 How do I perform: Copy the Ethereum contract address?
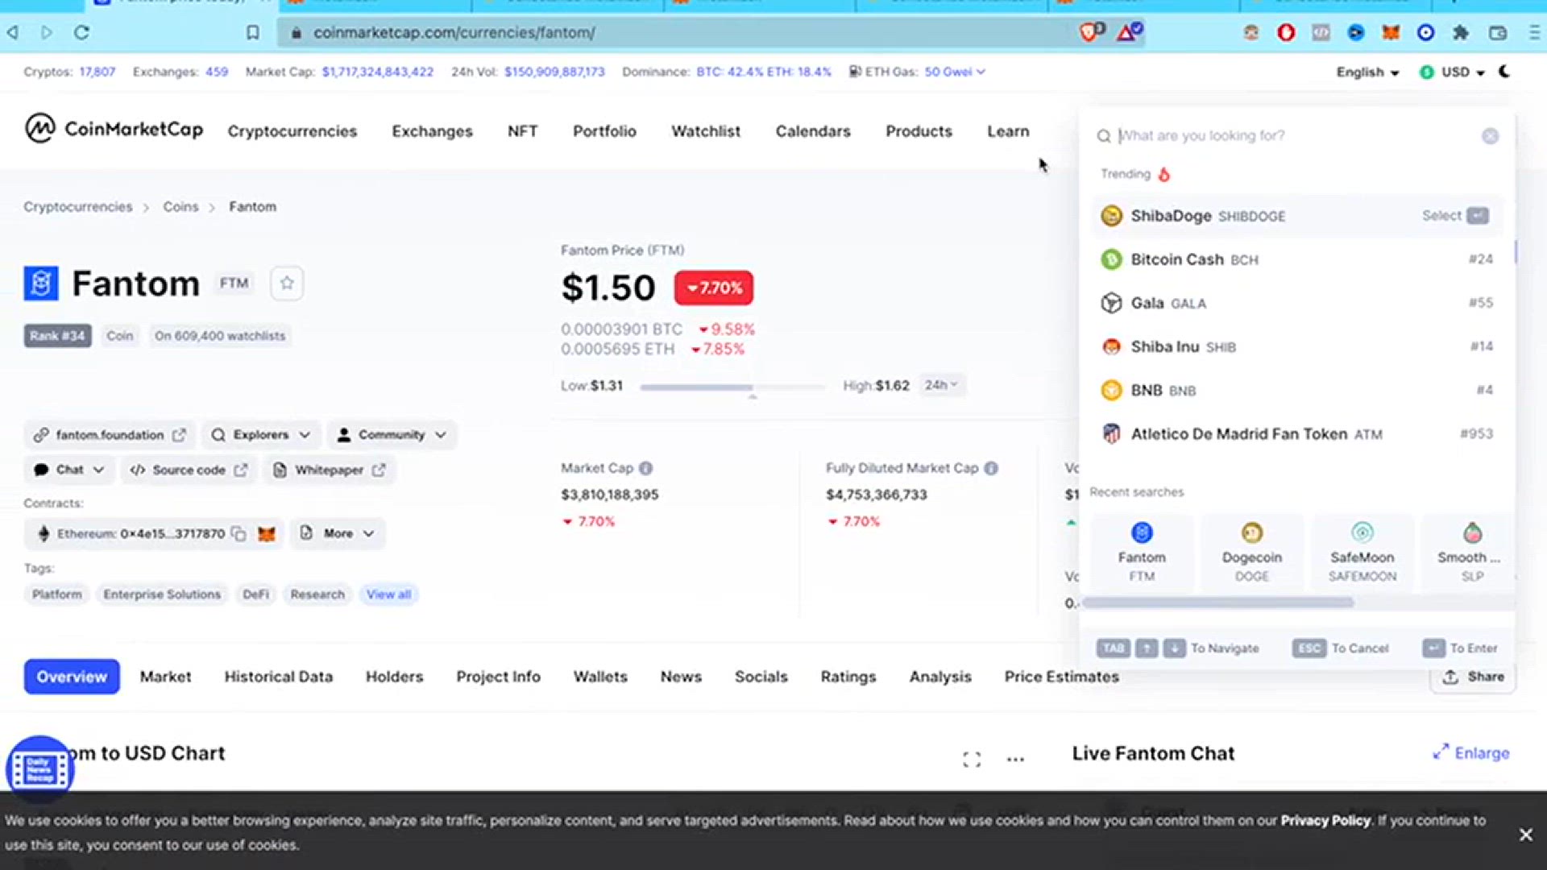pos(238,533)
